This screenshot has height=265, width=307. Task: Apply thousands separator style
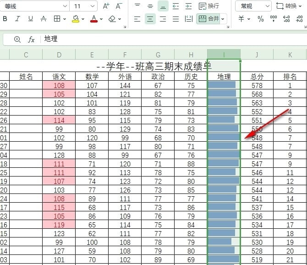pos(274,19)
